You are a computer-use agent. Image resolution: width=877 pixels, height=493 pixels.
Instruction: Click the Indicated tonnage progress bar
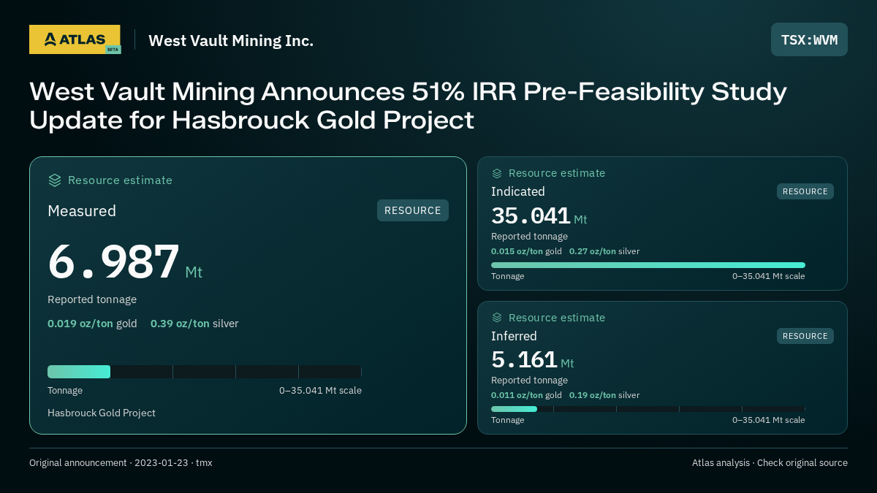point(648,265)
